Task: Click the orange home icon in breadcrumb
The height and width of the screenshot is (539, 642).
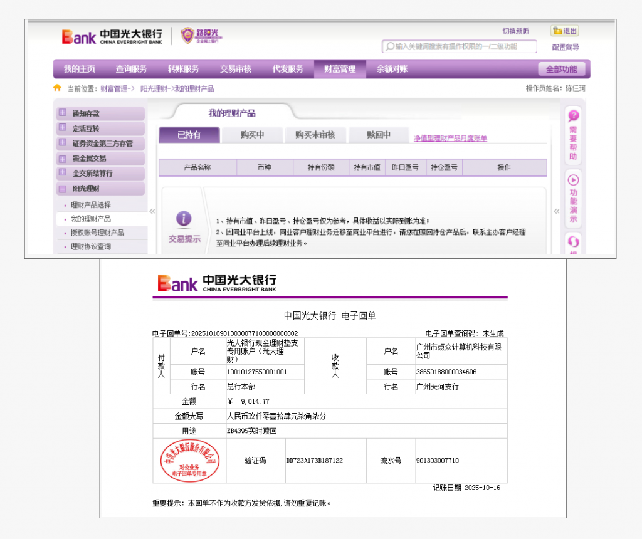Action: tap(57, 88)
